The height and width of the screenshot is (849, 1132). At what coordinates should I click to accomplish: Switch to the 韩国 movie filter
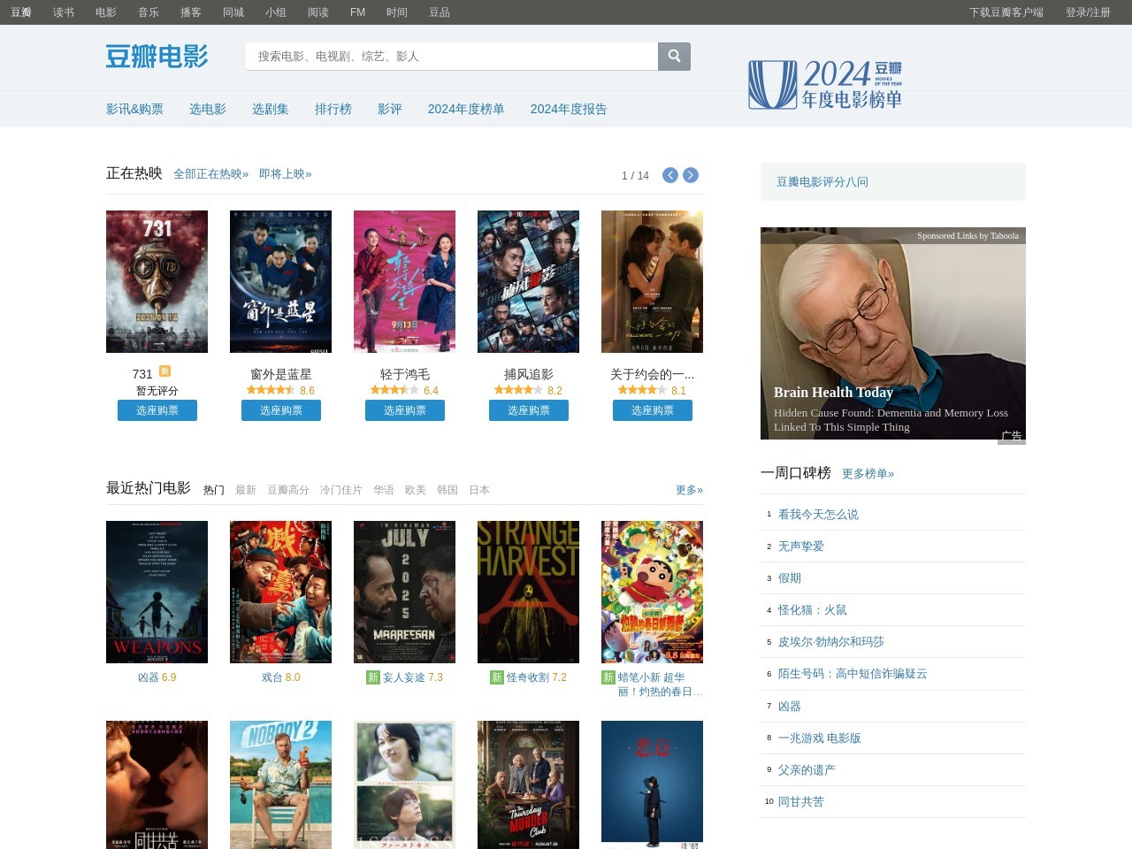pos(447,490)
